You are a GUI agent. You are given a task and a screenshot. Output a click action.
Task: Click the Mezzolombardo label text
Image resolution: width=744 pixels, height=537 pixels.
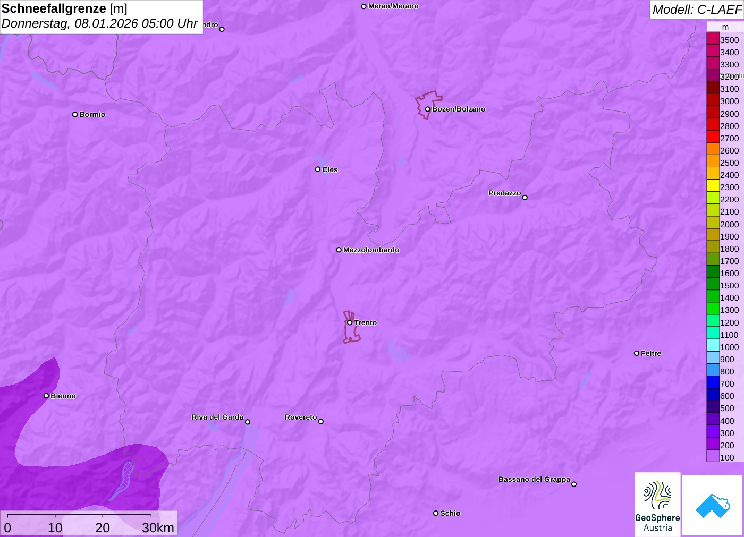point(371,250)
